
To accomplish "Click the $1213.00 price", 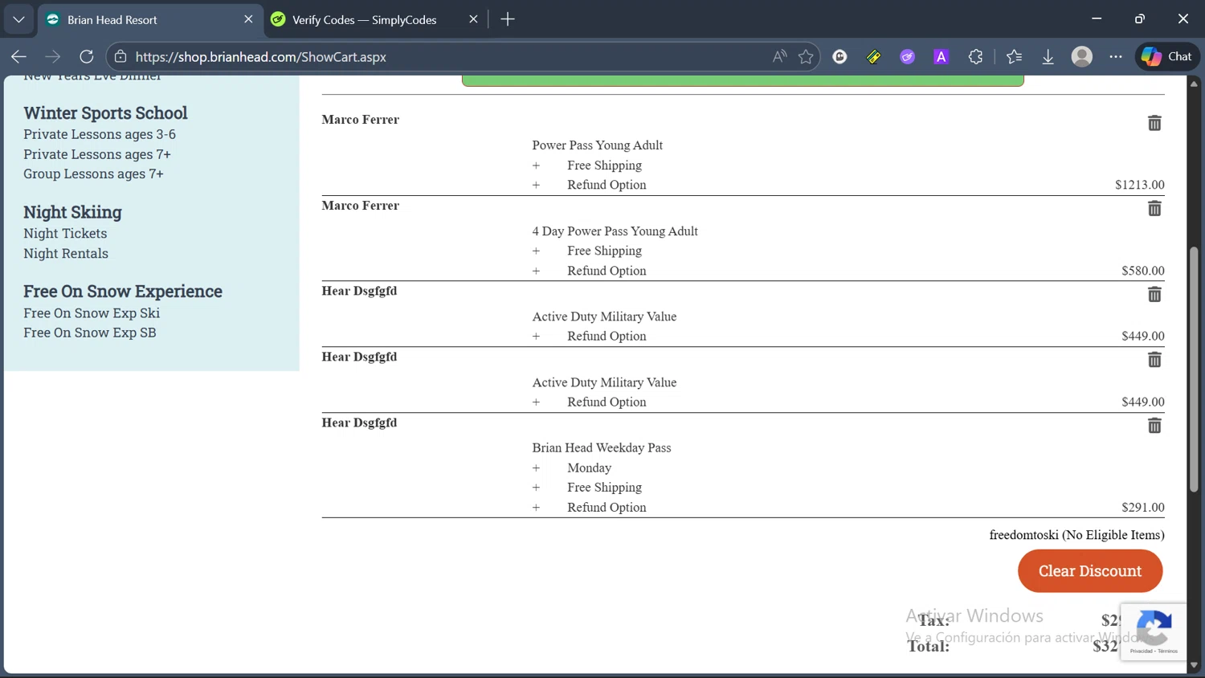I will (x=1140, y=185).
